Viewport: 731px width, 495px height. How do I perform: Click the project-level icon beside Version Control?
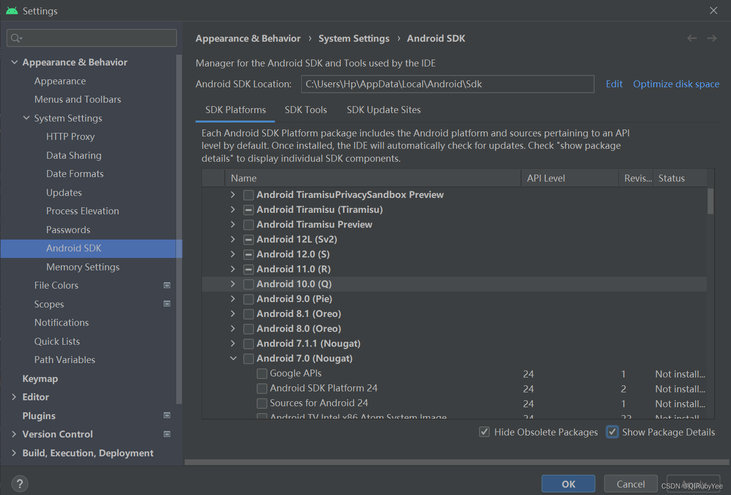(x=167, y=434)
